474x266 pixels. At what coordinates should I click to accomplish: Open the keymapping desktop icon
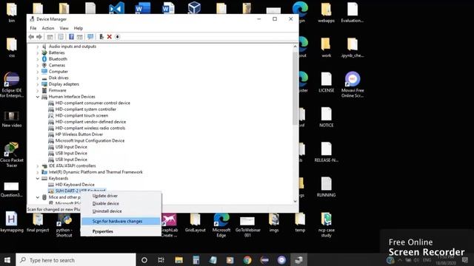click(12, 222)
